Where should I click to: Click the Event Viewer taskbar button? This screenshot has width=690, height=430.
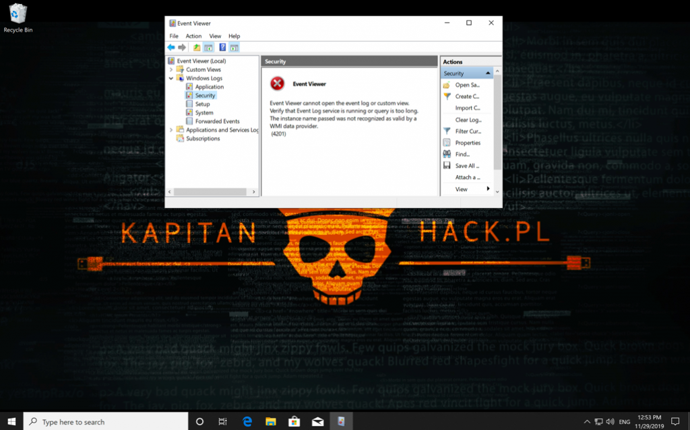(341, 422)
